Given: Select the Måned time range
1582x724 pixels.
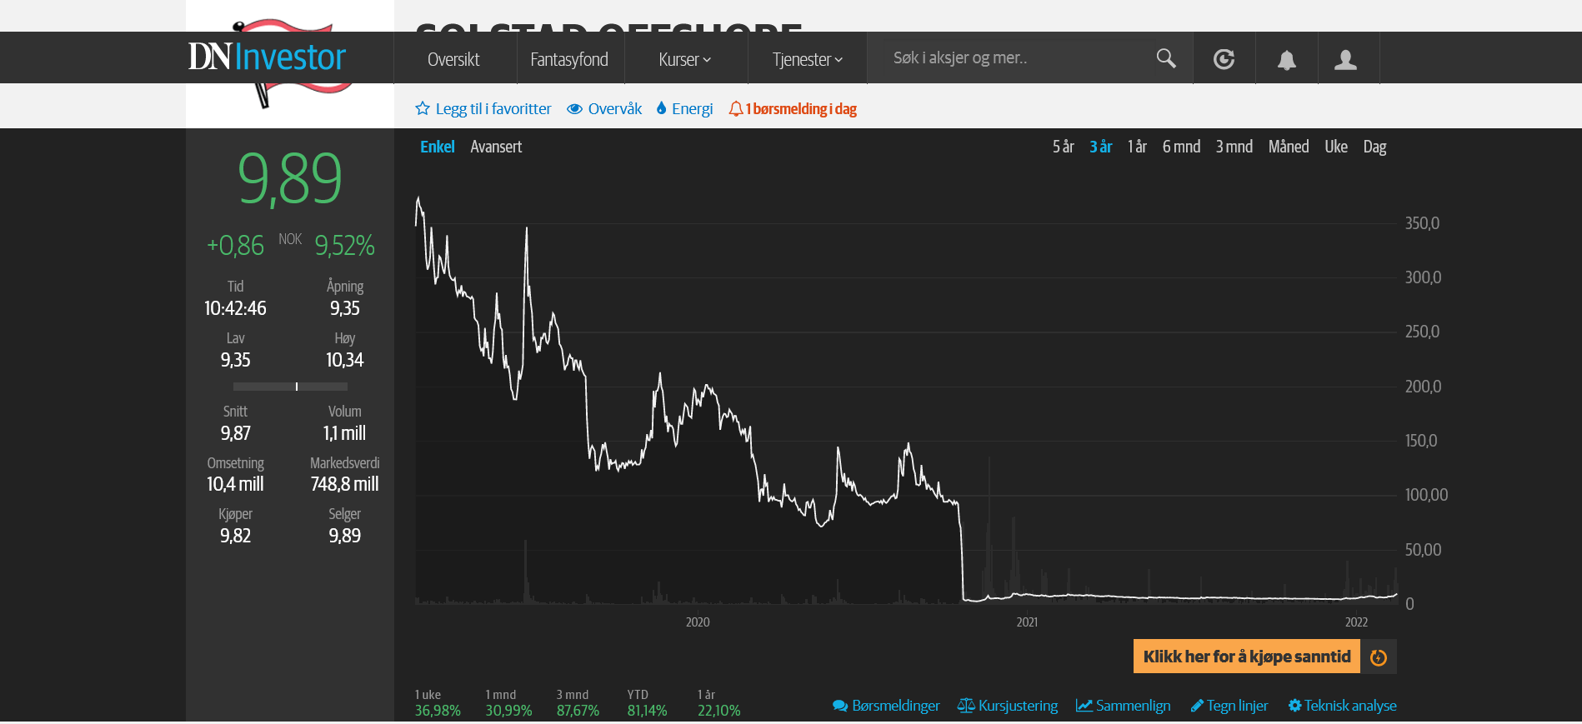Looking at the screenshot, I should click(x=1289, y=147).
